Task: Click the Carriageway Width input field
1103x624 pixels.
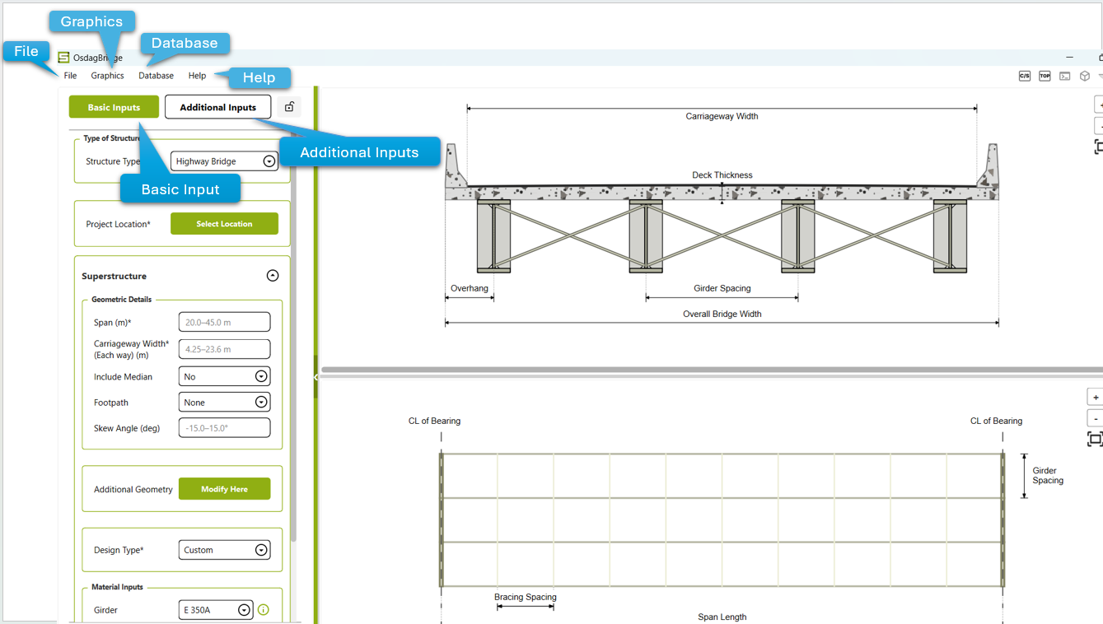Action: (x=224, y=349)
